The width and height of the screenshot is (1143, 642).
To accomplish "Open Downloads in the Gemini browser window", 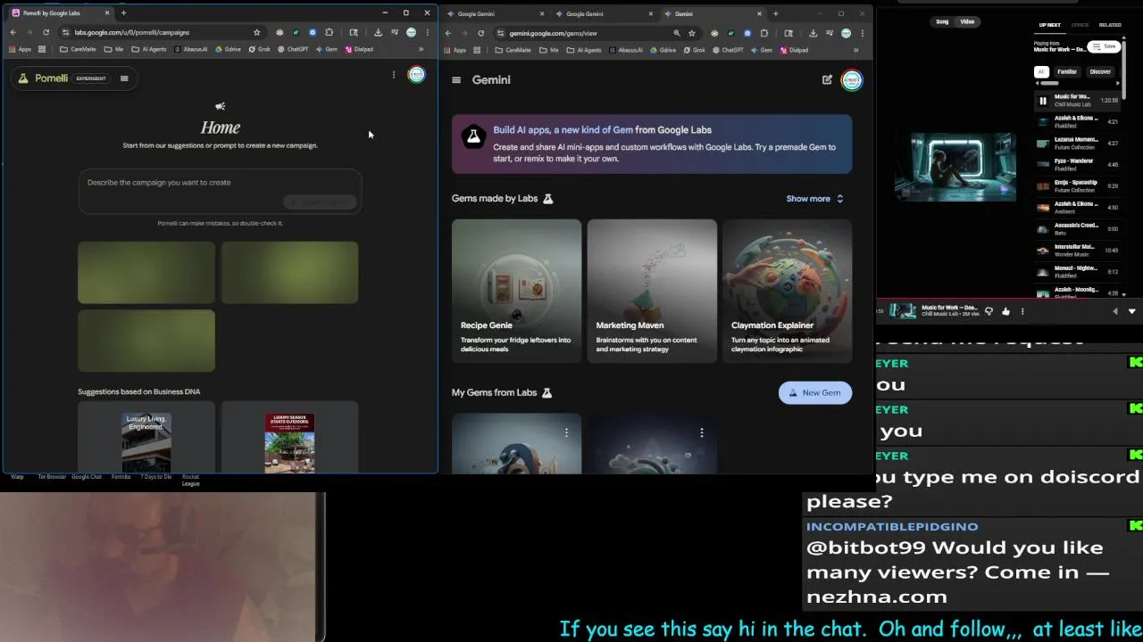I will (x=813, y=33).
